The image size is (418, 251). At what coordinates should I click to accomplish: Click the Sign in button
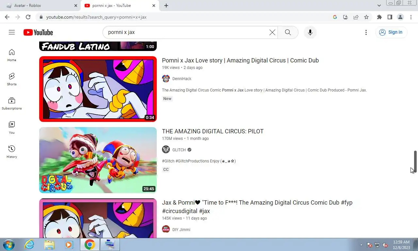[391, 32]
